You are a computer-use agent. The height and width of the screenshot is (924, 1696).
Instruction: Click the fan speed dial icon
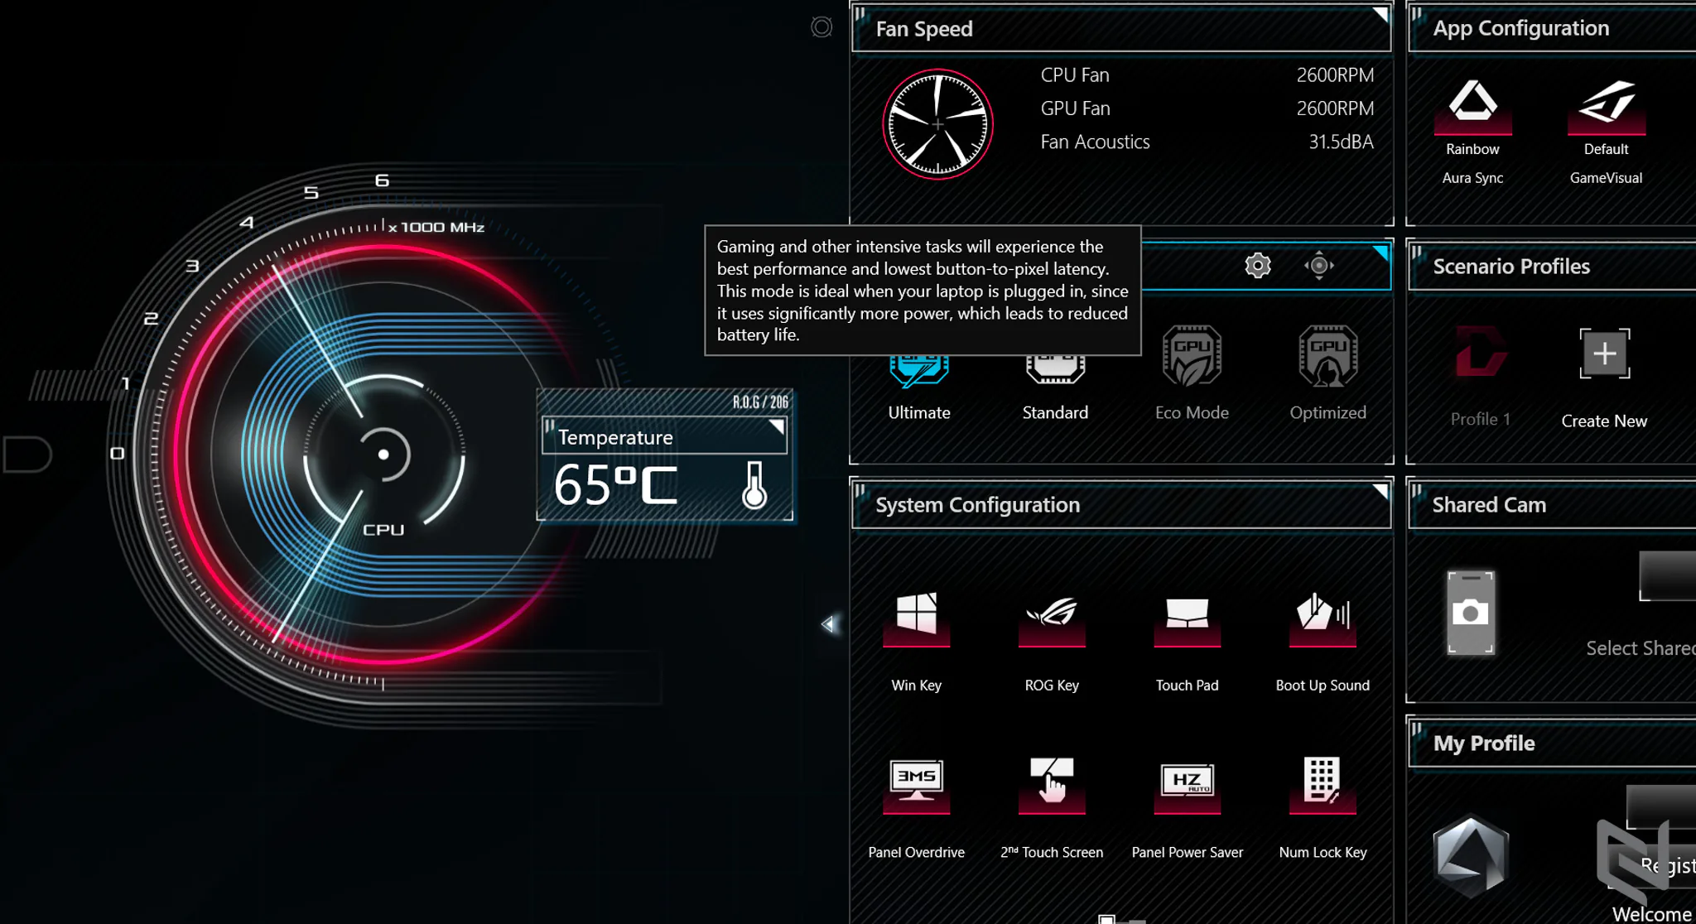[937, 124]
